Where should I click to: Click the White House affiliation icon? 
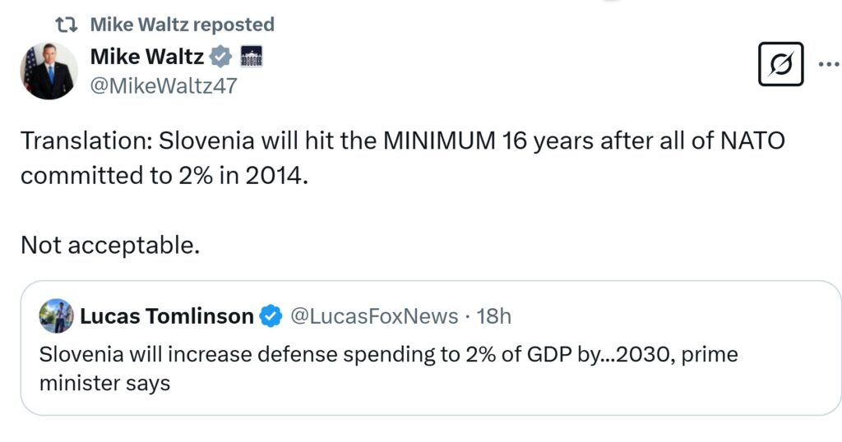pos(250,58)
